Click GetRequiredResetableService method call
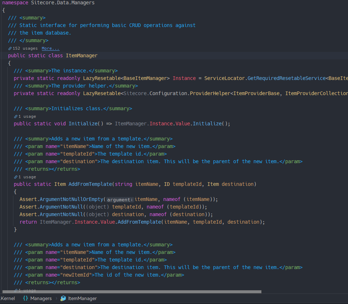 (x=287, y=79)
